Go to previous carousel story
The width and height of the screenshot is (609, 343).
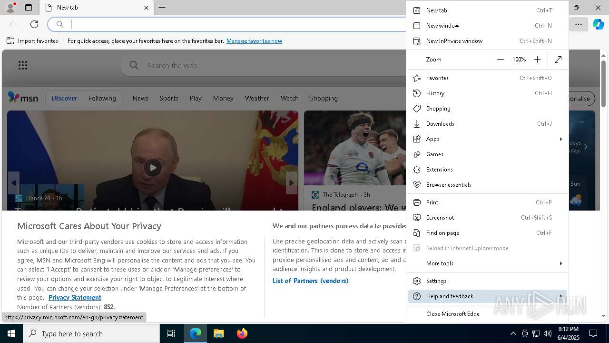click(x=14, y=183)
